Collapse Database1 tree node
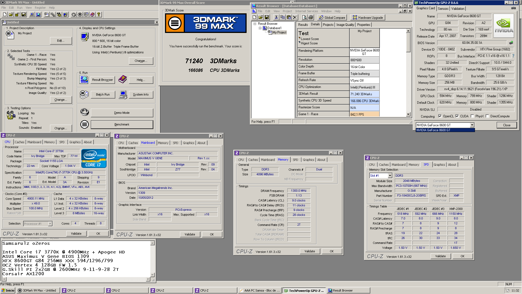Viewport: 522px width, 294px height. coord(260,28)
